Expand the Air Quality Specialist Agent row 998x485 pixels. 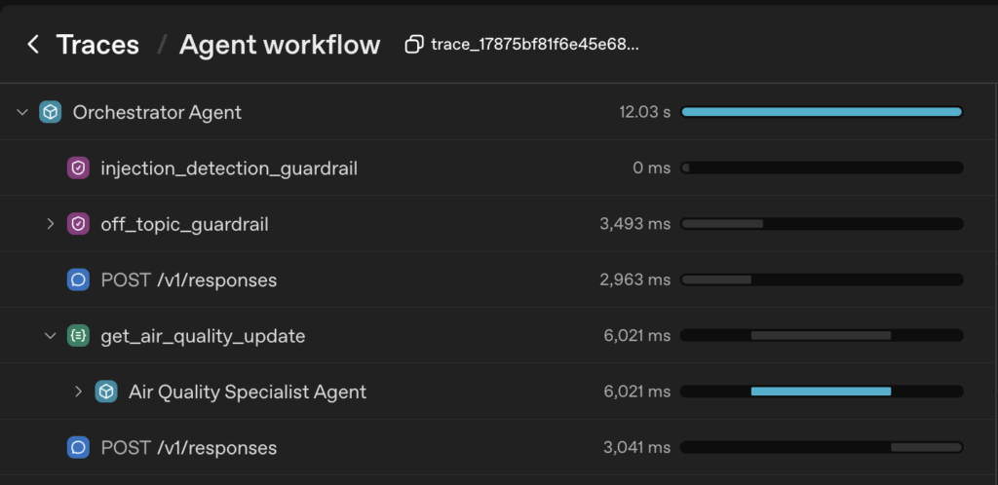[79, 392]
